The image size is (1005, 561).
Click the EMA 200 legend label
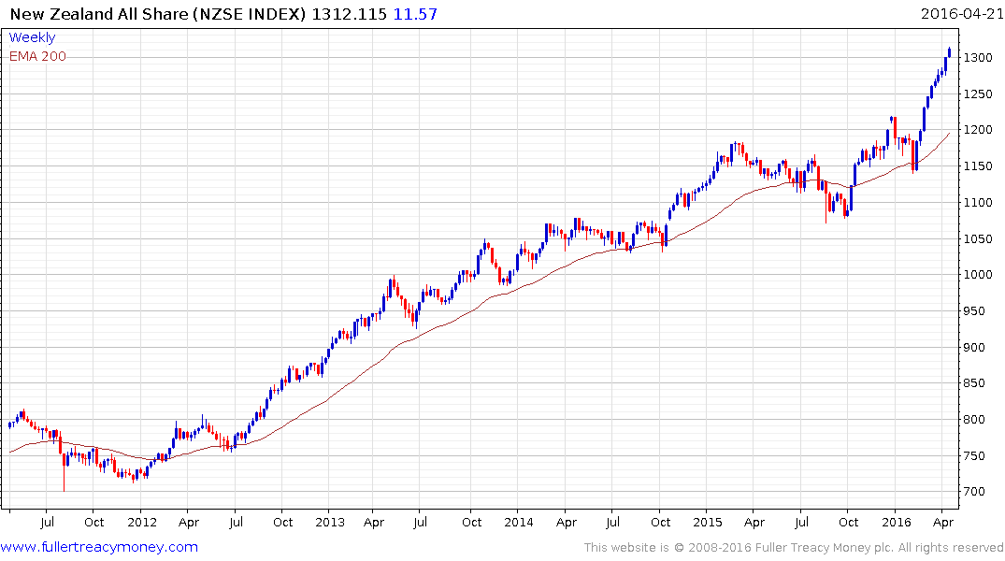[37, 56]
